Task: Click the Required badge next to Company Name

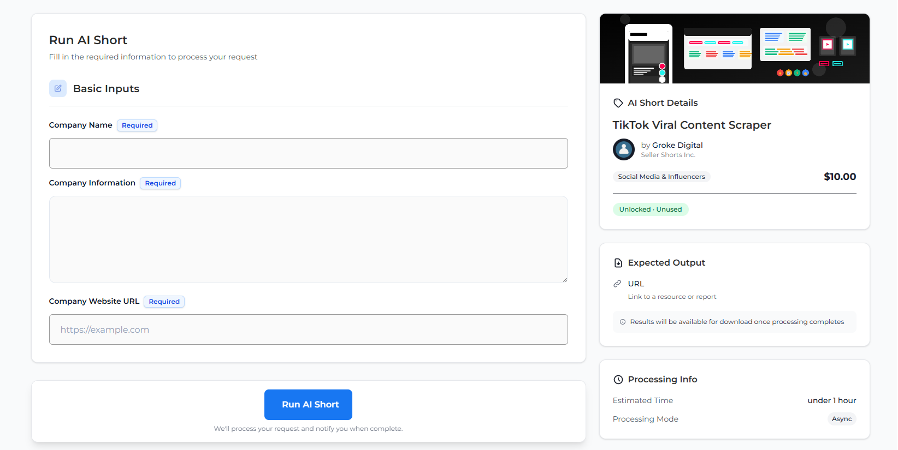Action: 137,125
